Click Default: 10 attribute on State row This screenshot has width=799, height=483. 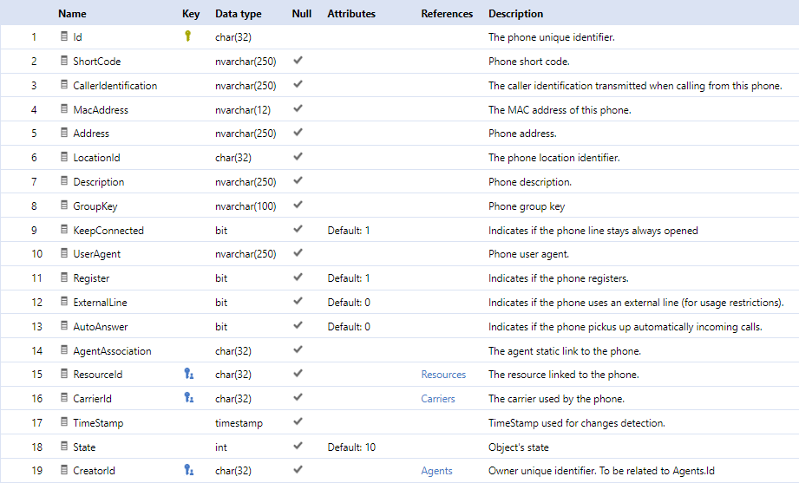pyautogui.click(x=351, y=447)
